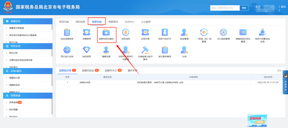Open 稽查检查 icon

pos(106,50)
